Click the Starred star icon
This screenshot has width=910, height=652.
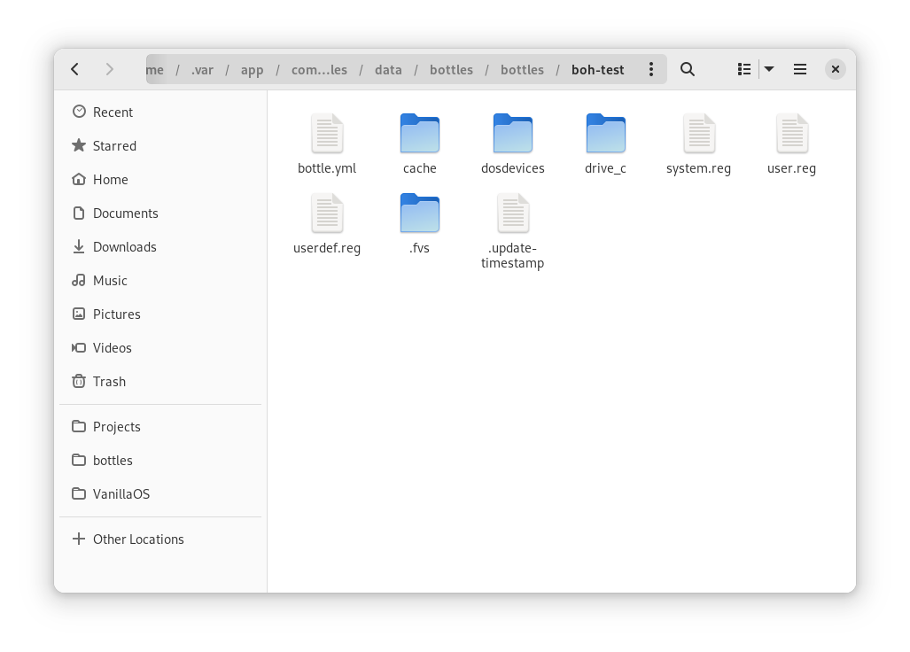tap(79, 145)
